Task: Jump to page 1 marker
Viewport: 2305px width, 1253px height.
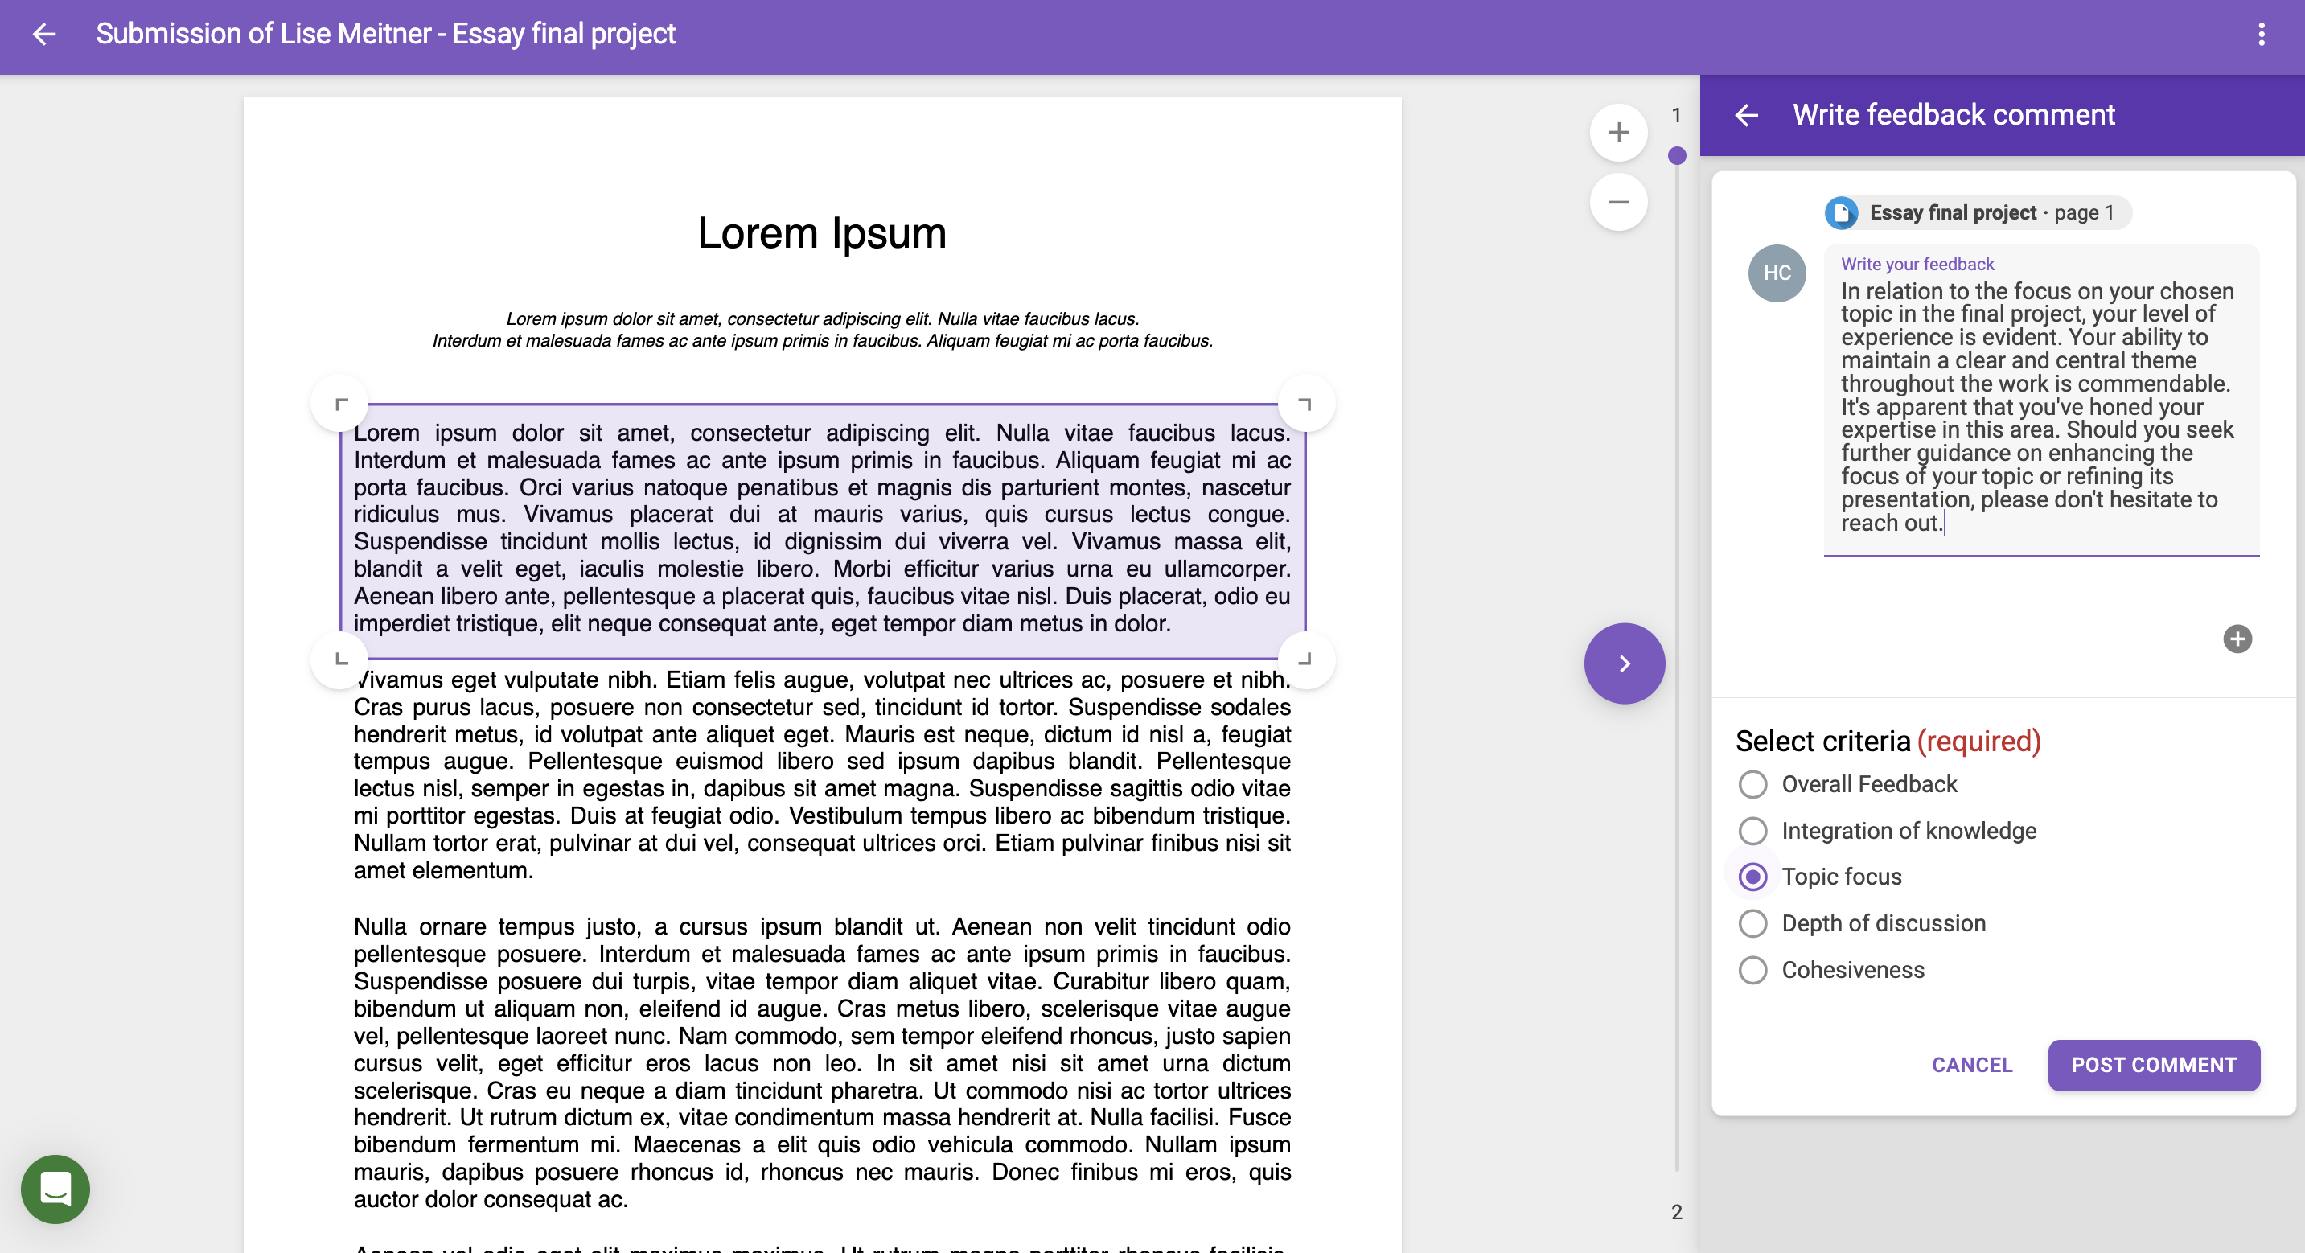Action: (1677, 114)
